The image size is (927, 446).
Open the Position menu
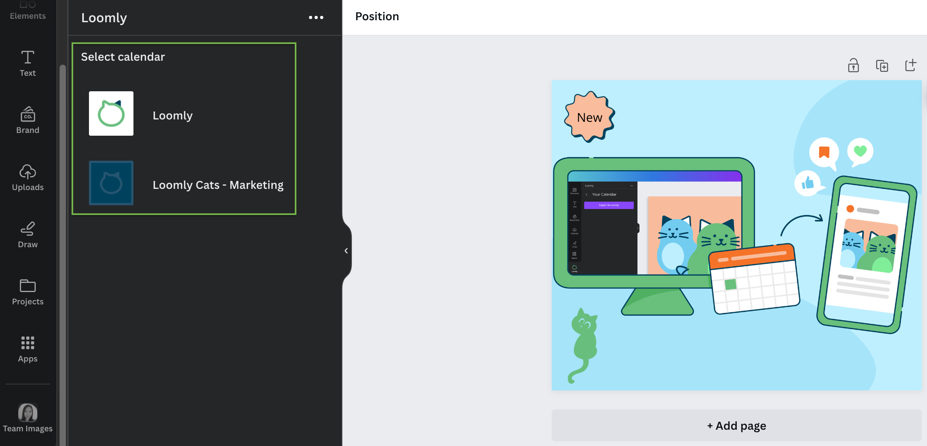point(377,16)
